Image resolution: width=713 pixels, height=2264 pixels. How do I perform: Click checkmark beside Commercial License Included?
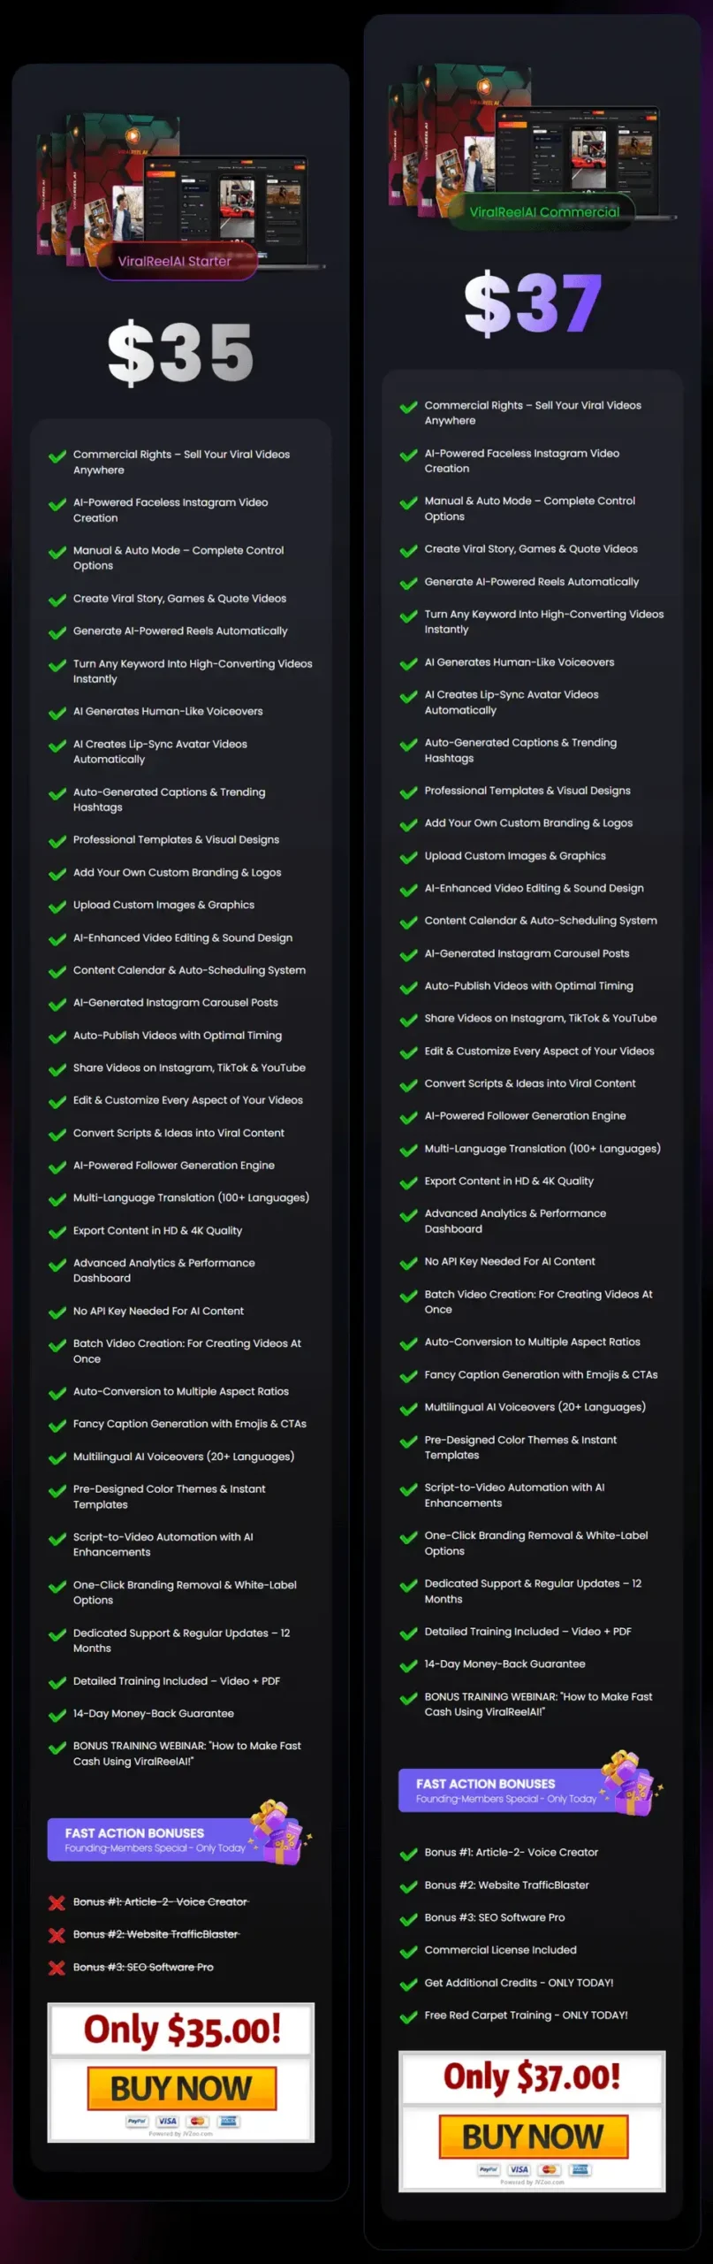click(408, 1951)
